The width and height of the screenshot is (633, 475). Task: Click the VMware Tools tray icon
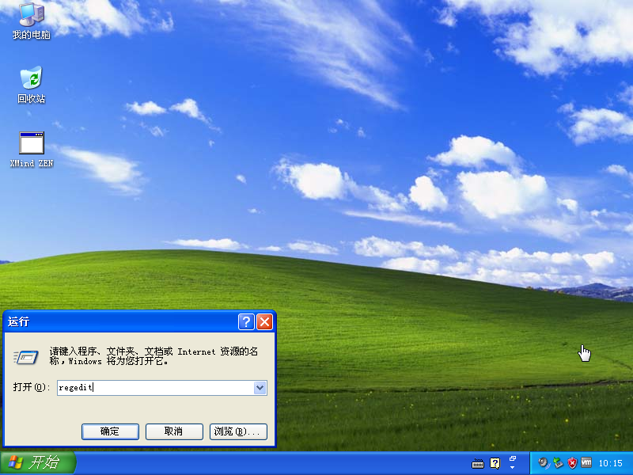(586, 463)
